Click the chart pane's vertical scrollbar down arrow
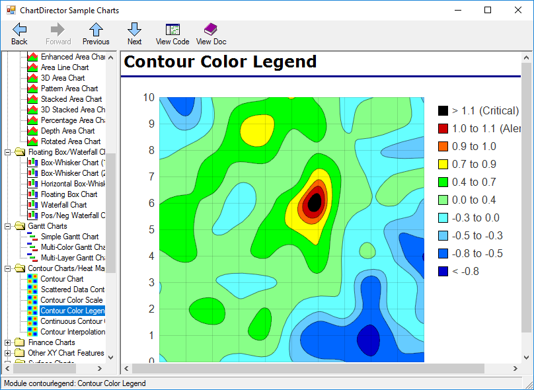The width and height of the screenshot is (534, 390). click(x=526, y=356)
